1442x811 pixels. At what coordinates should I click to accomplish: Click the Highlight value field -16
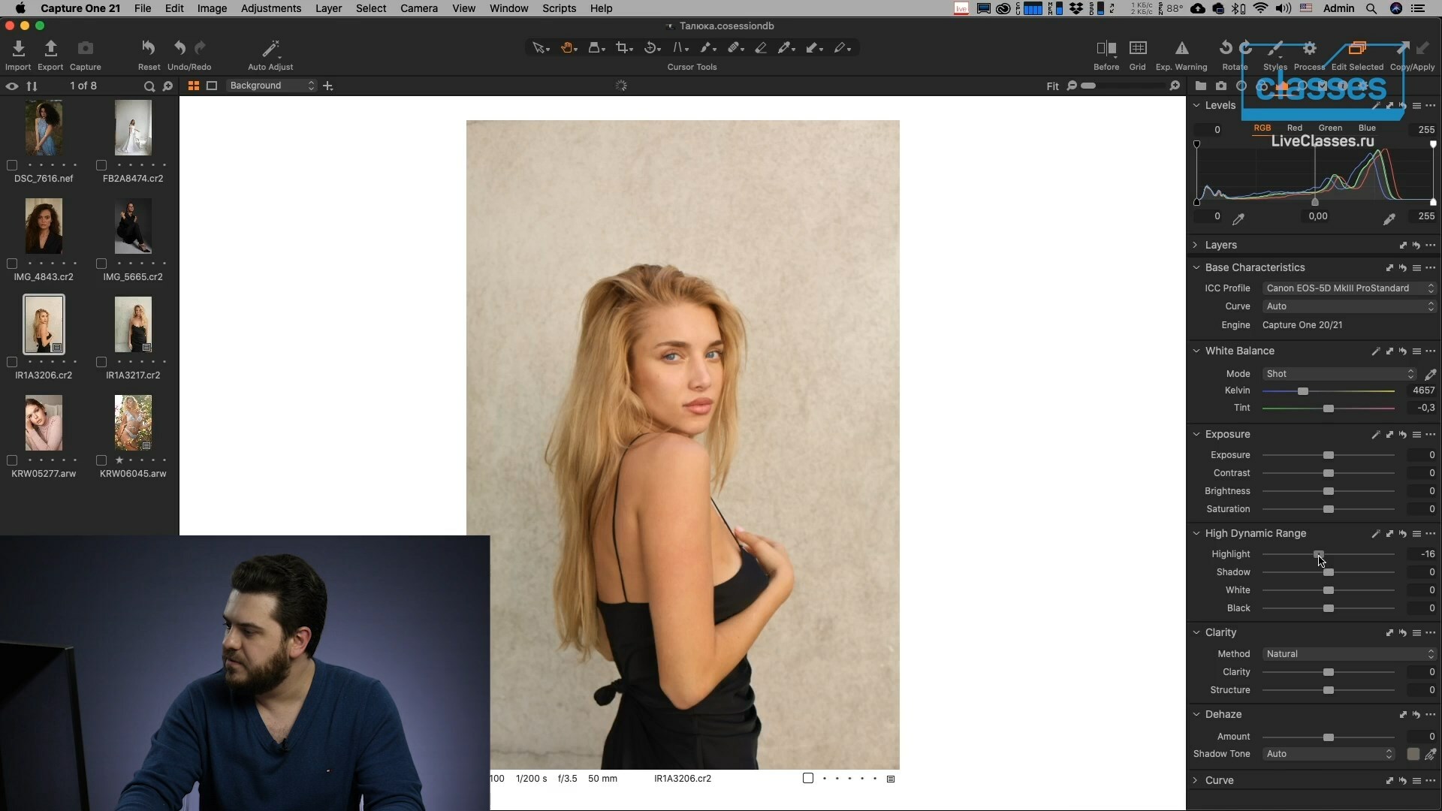pyautogui.click(x=1422, y=554)
